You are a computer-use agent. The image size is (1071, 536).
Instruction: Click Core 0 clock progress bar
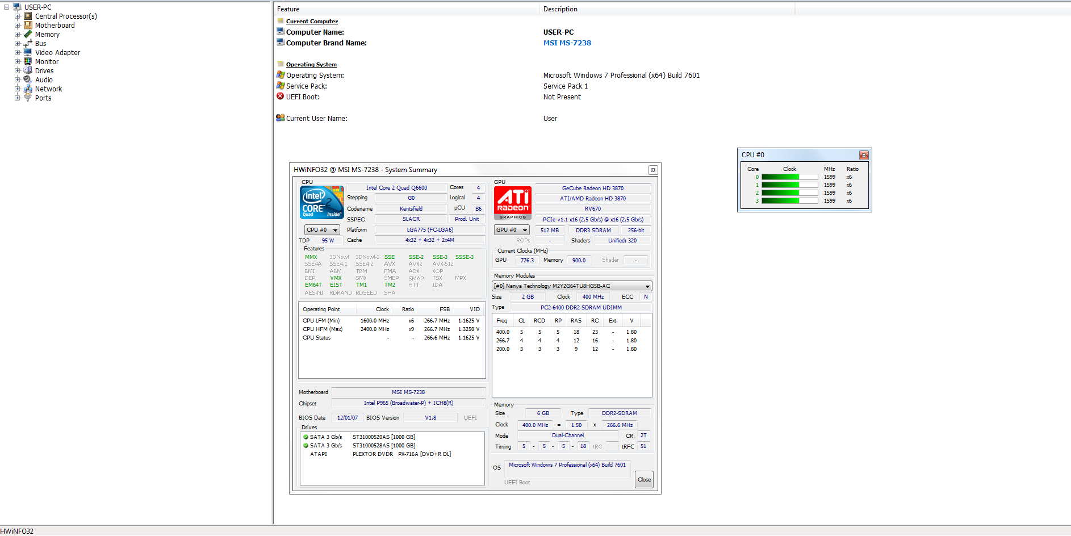click(790, 177)
